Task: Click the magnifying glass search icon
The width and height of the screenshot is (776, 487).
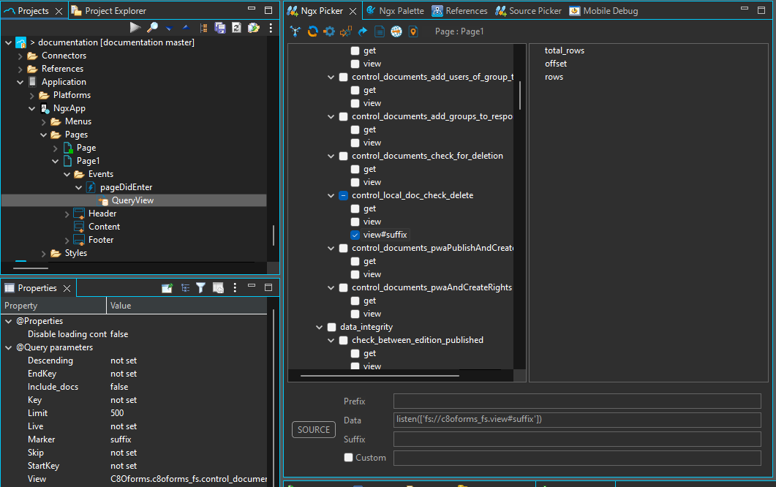Action: point(152,28)
